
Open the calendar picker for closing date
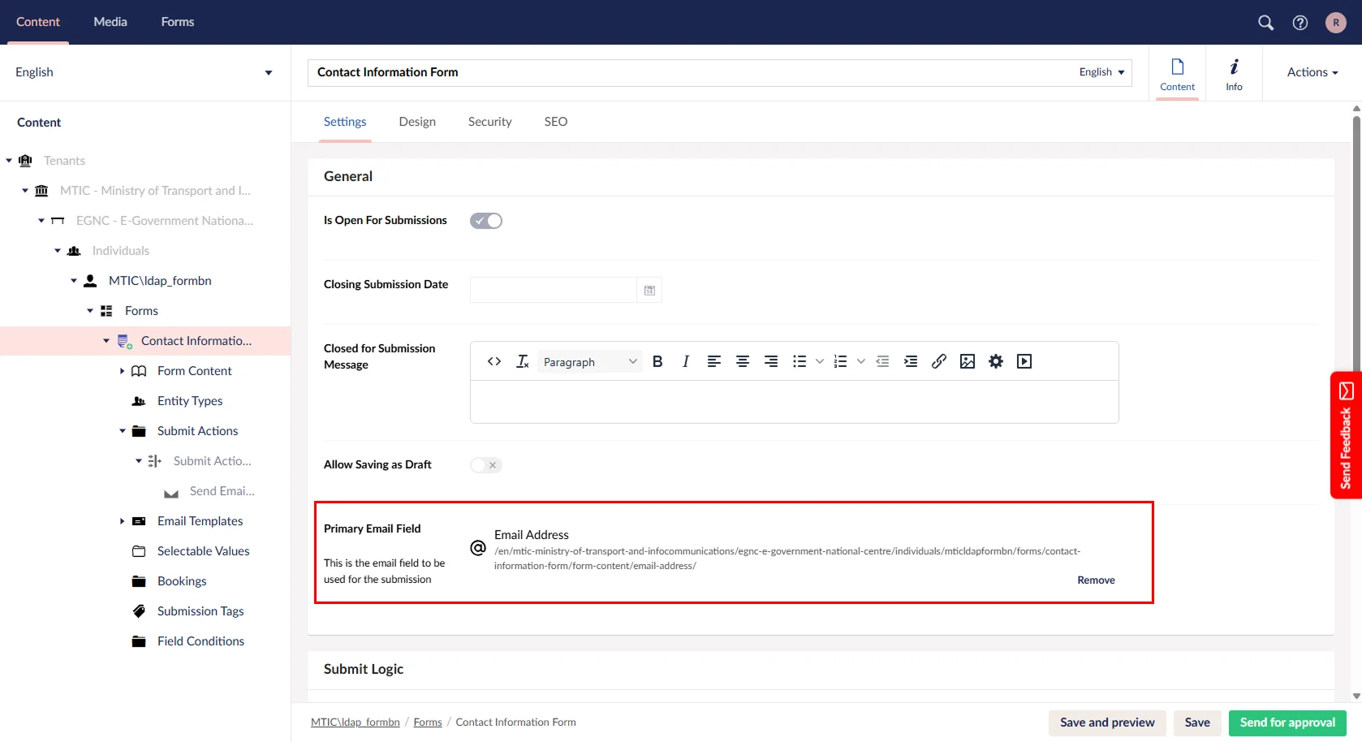(649, 290)
